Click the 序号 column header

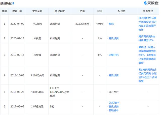5,11
